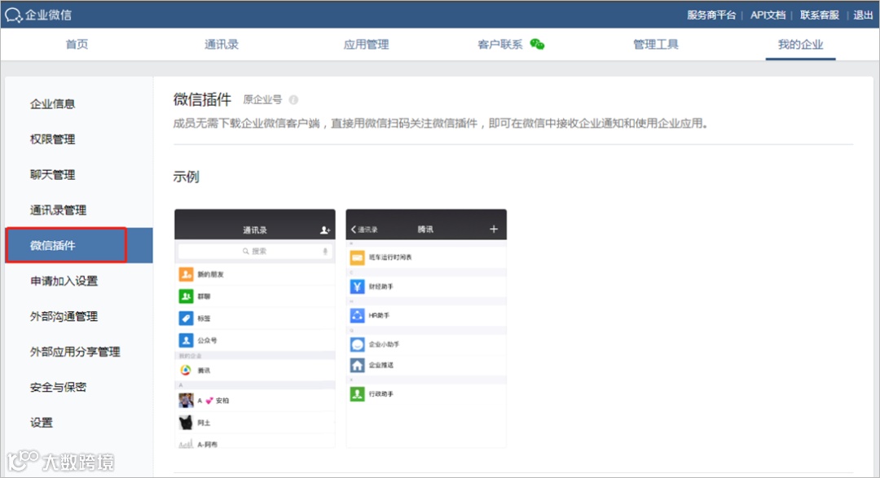Viewport: 880px width, 478px height.
Task: Click the 新的朋友 orange icon
Action: pos(187,274)
